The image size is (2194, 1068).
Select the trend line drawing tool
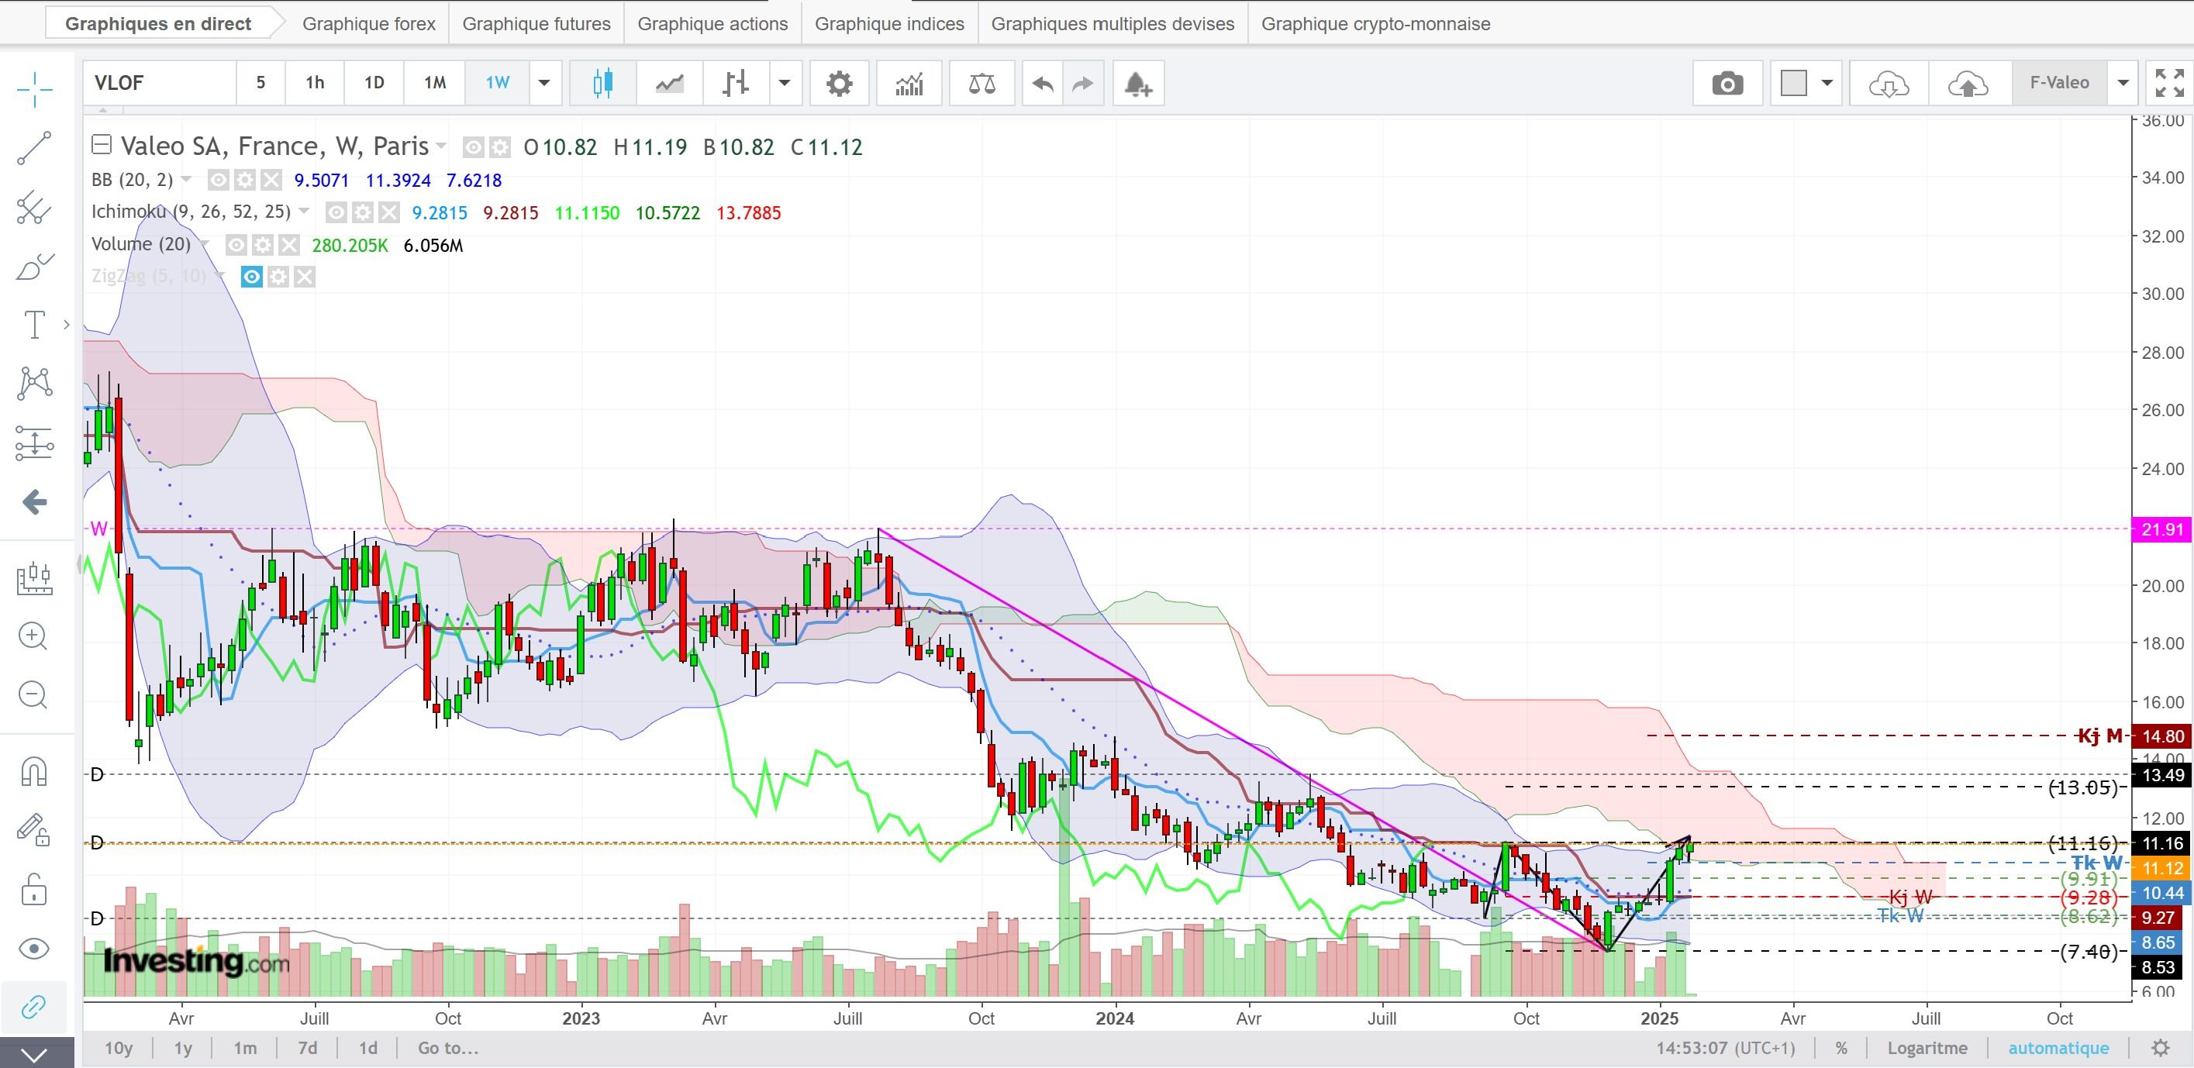tap(34, 148)
